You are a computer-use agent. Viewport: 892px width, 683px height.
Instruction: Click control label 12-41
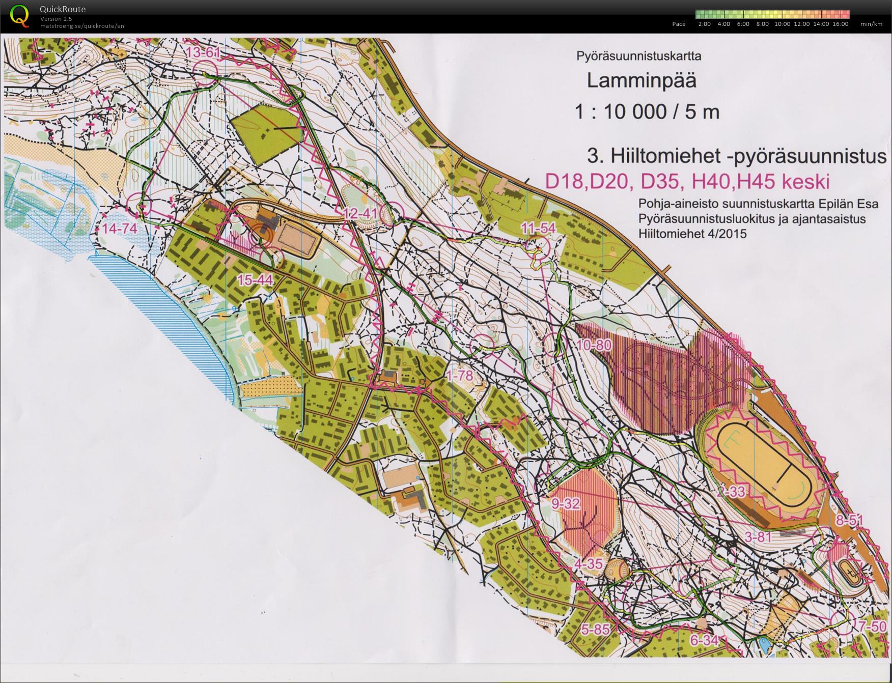[x=360, y=213]
